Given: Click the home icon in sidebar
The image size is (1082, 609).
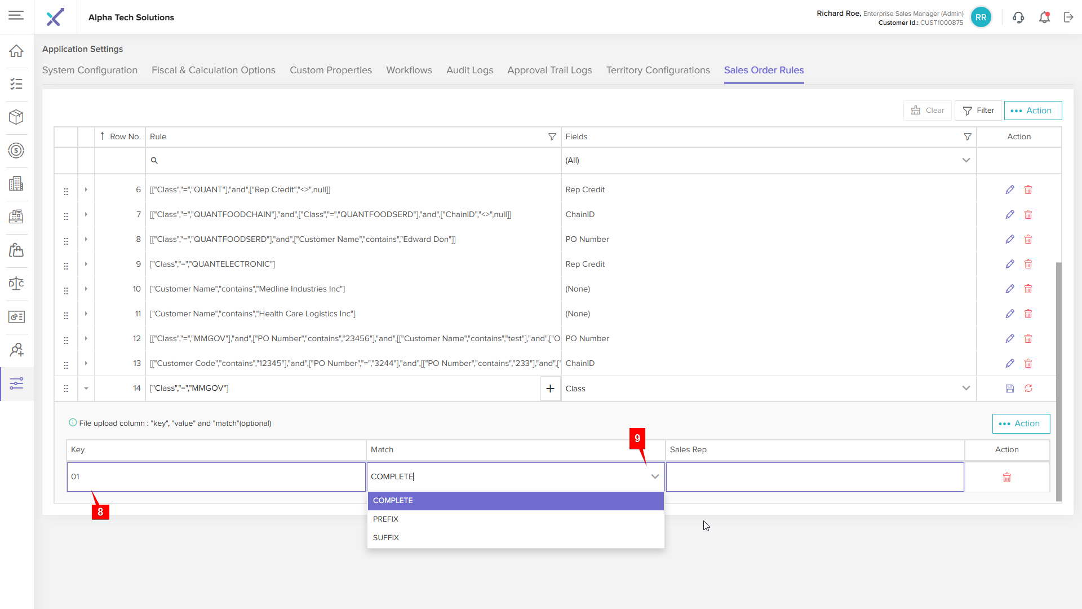Looking at the screenshot, I should (16, 51).
